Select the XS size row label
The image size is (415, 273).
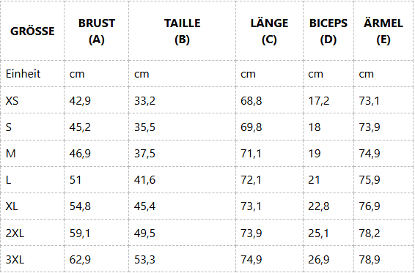(x=12, y=101)
